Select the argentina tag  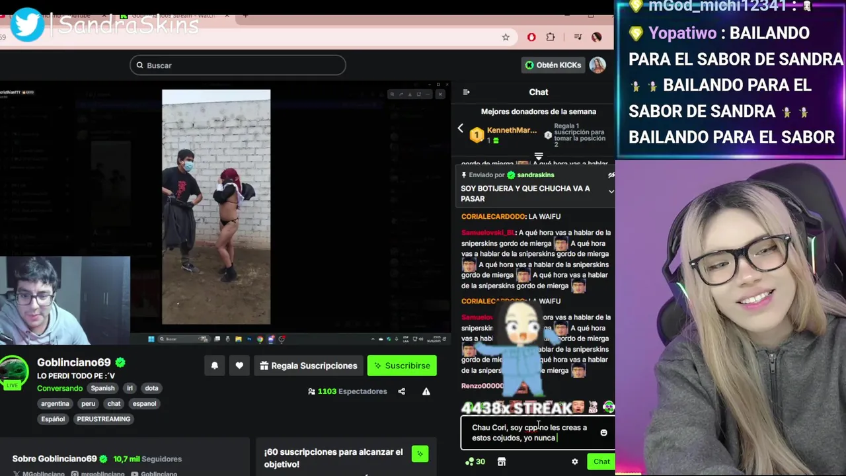coord(55,403)
